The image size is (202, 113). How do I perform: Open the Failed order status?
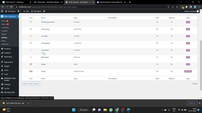click(44, 64)
